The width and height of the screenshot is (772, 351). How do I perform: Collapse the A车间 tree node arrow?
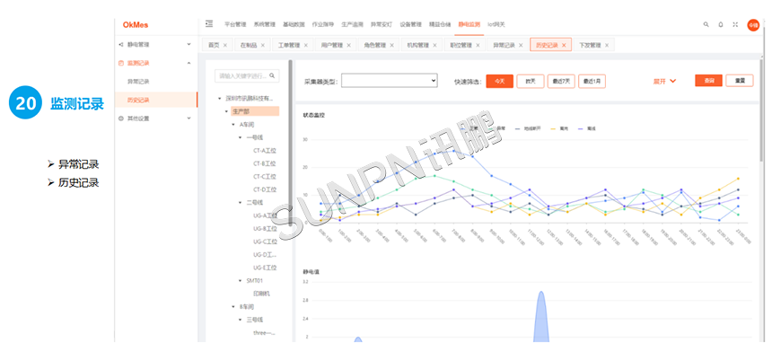[x=233, y=125]
